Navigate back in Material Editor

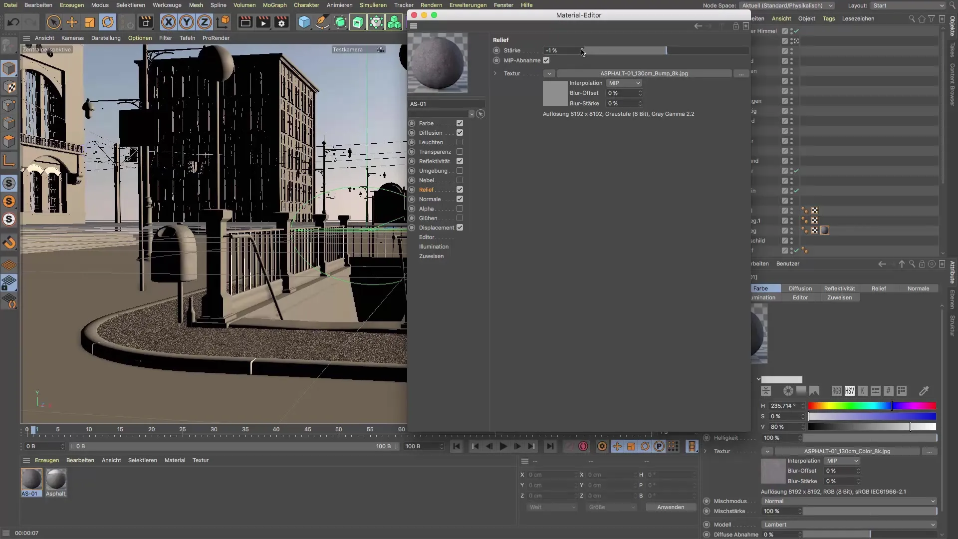[x=698, y=26]
